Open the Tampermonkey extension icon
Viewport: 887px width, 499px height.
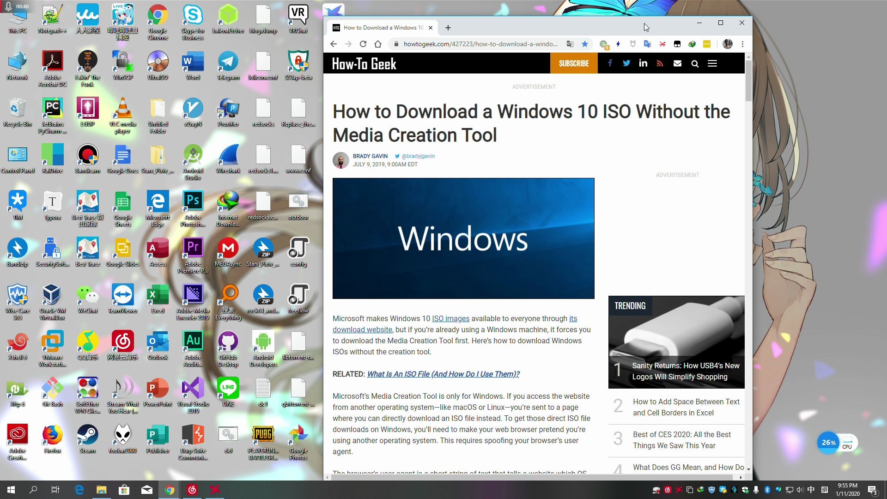point(633,44)
